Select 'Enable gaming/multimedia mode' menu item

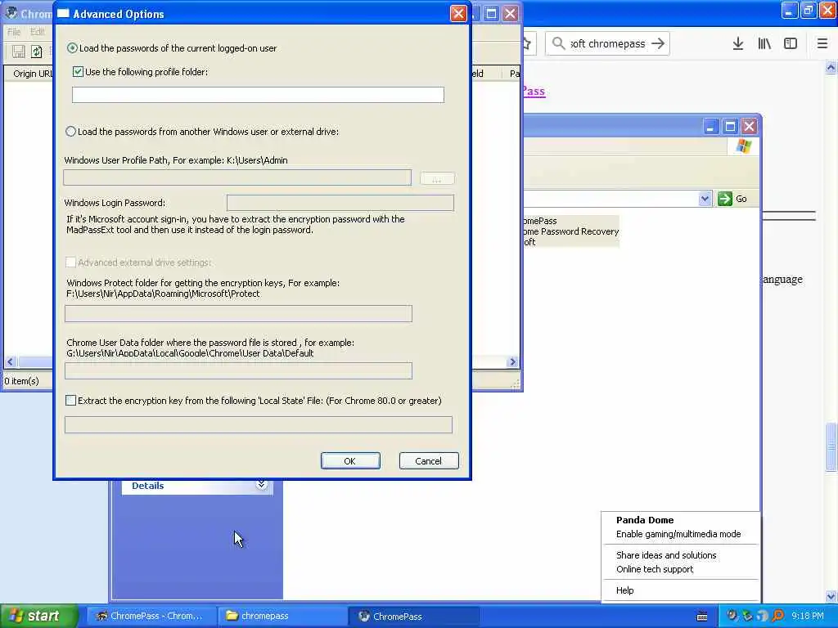click(678, 534)
